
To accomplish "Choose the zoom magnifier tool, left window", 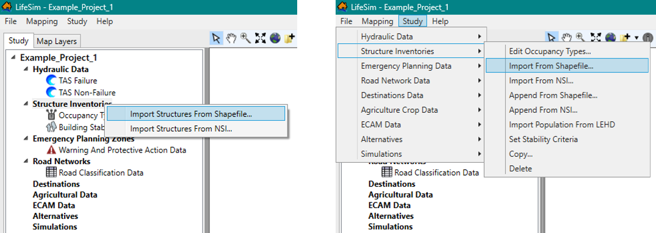I will [245, 38].
